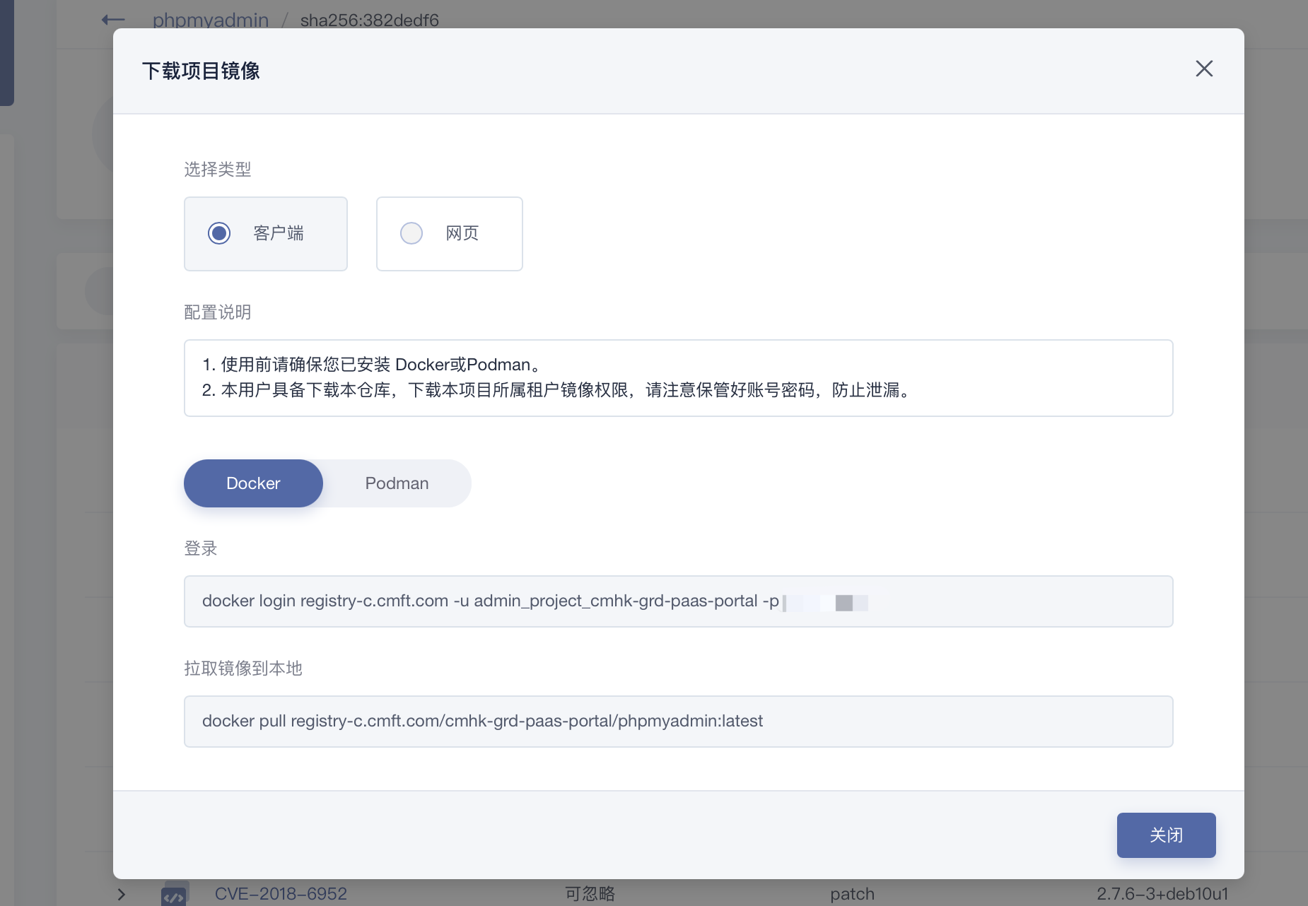The image size is (1308, 906).
Task: Switch to the Docker tab
Action: [x=253, y=483]
